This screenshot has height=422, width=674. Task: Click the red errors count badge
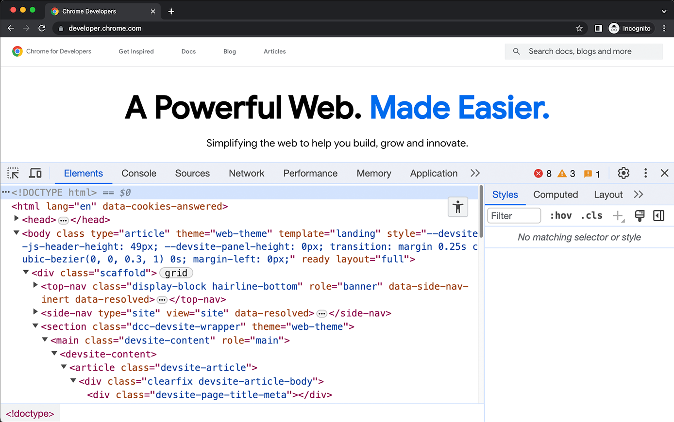tap(543, 174)
